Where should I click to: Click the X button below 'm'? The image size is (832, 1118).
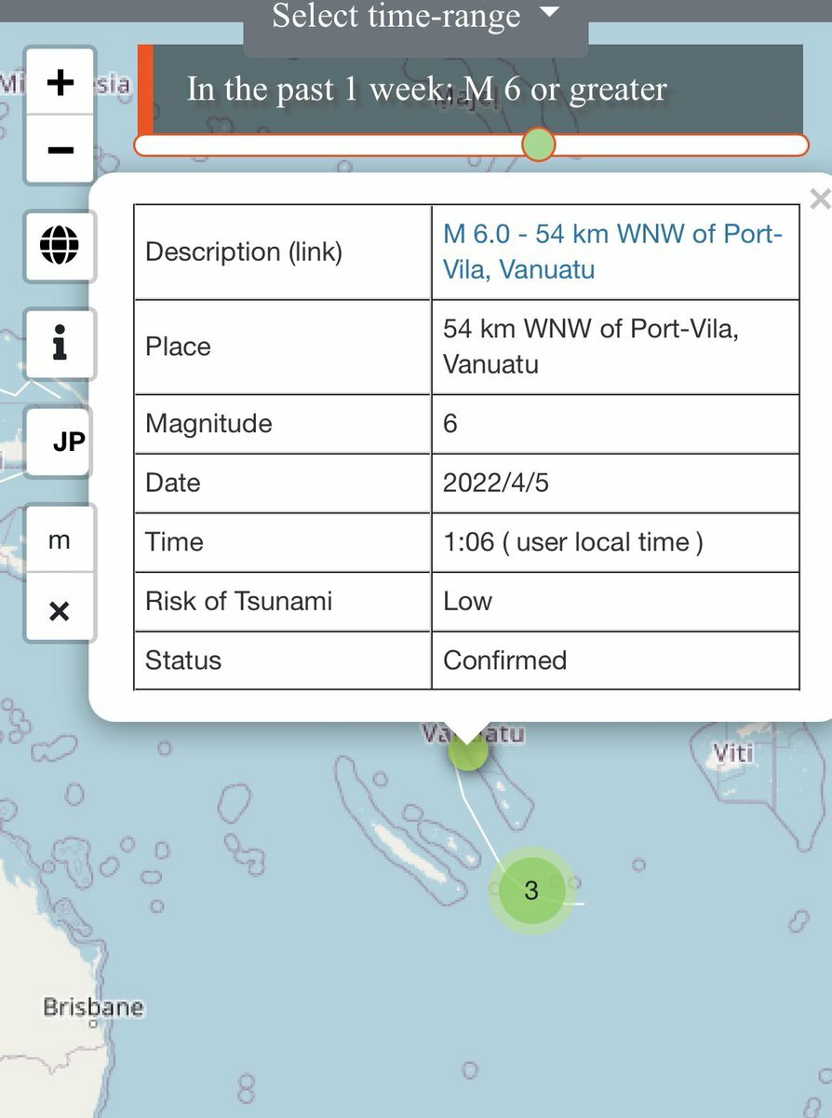click(60, 610)
